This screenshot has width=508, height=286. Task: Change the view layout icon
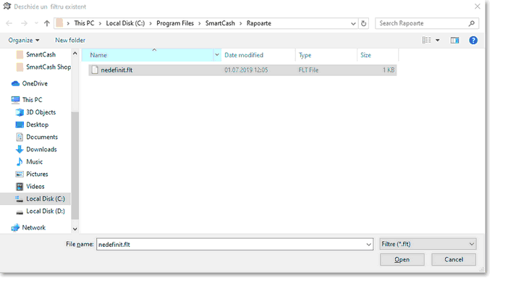point(426,41)
